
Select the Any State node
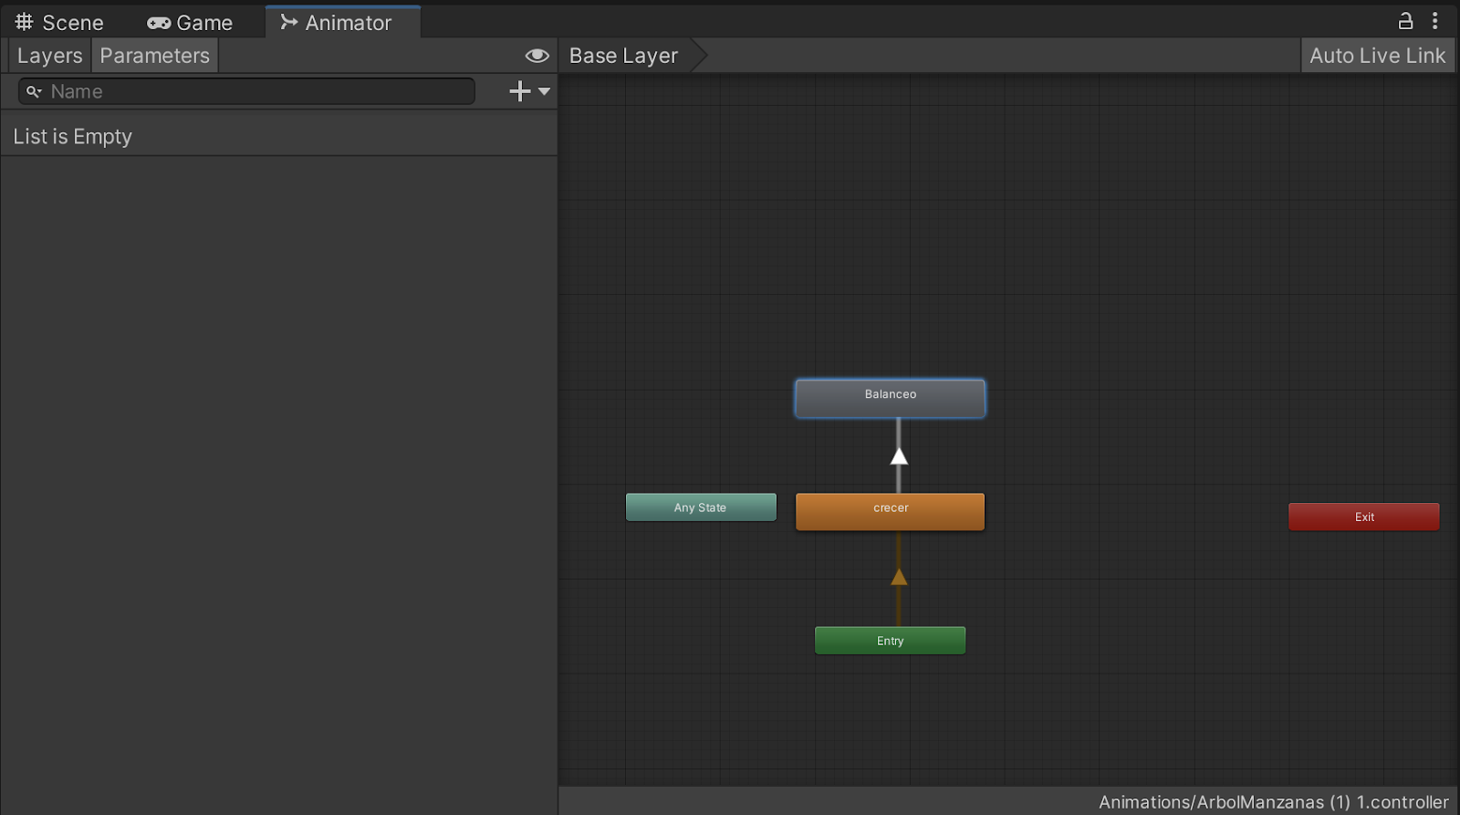point(700,507)
